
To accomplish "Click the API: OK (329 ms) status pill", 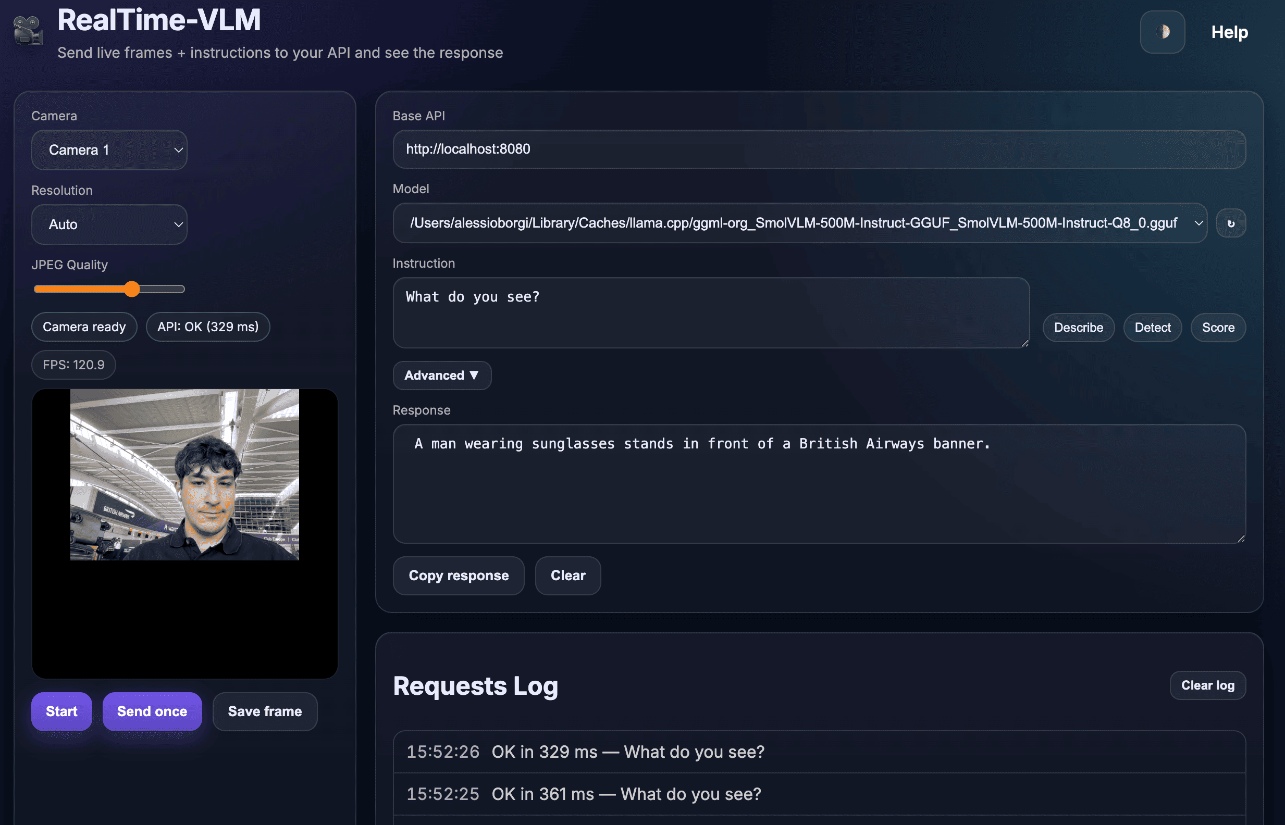I will pyautogui.click(x=208, y=327).
